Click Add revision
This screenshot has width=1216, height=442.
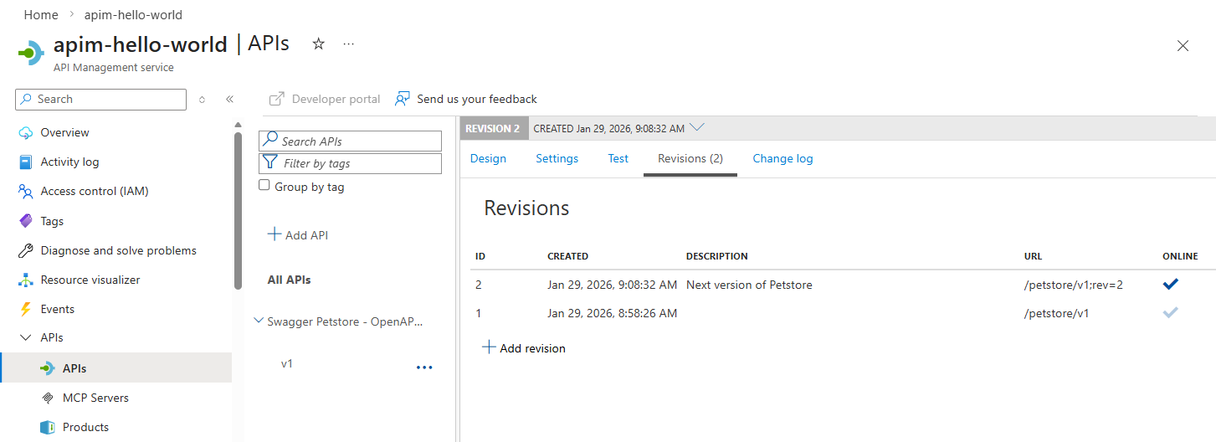[x=524, y=348]
